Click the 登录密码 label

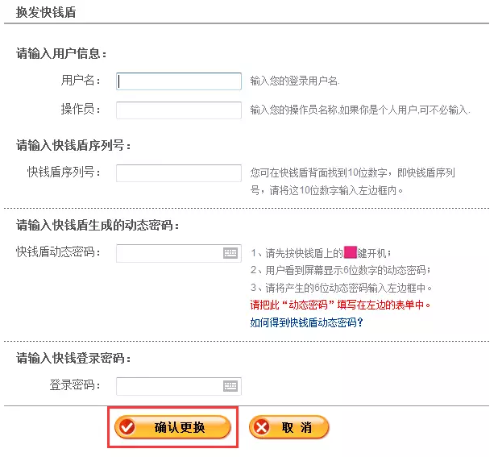pos(75,385)
